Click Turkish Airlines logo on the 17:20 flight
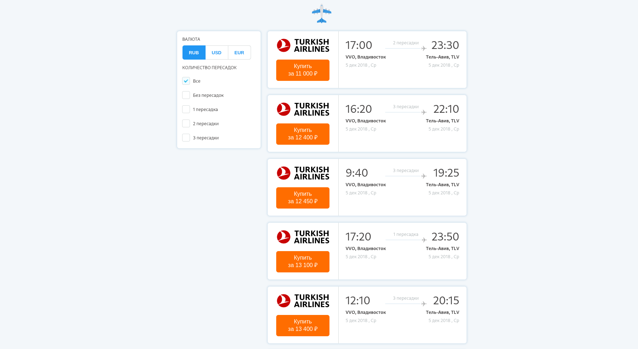The width and height of the screenshot is (638, 349). coord(303,237)
